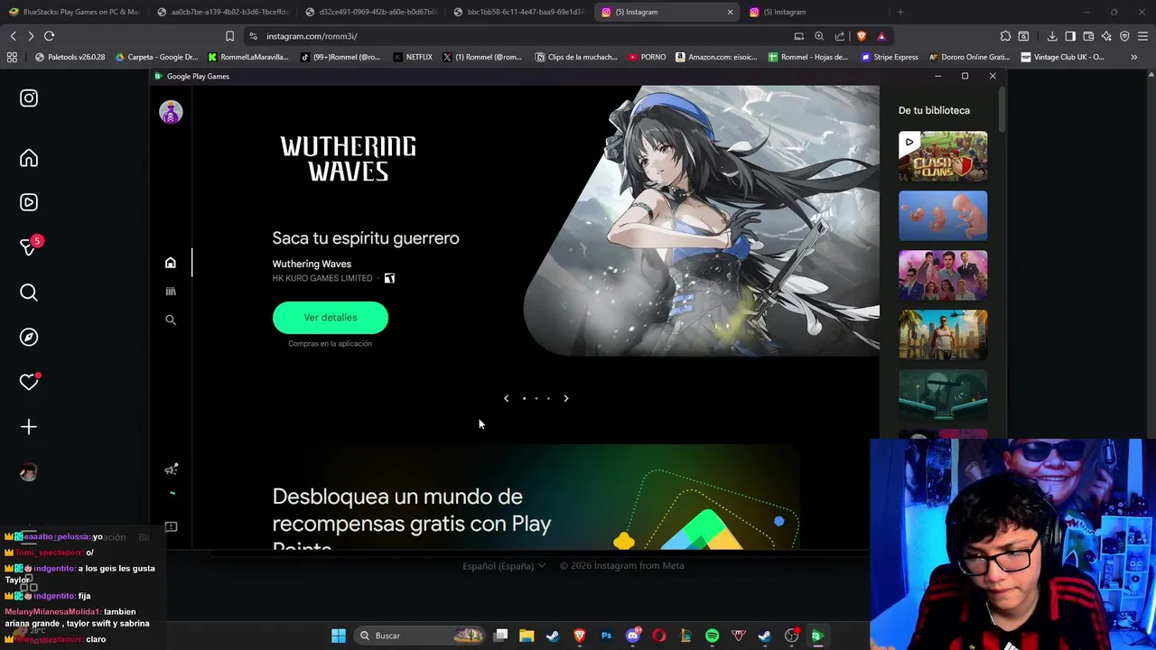Open the Opera browser taskbar icon
The height and width of the screenshot is (650, 1156).
pos(659,636)
